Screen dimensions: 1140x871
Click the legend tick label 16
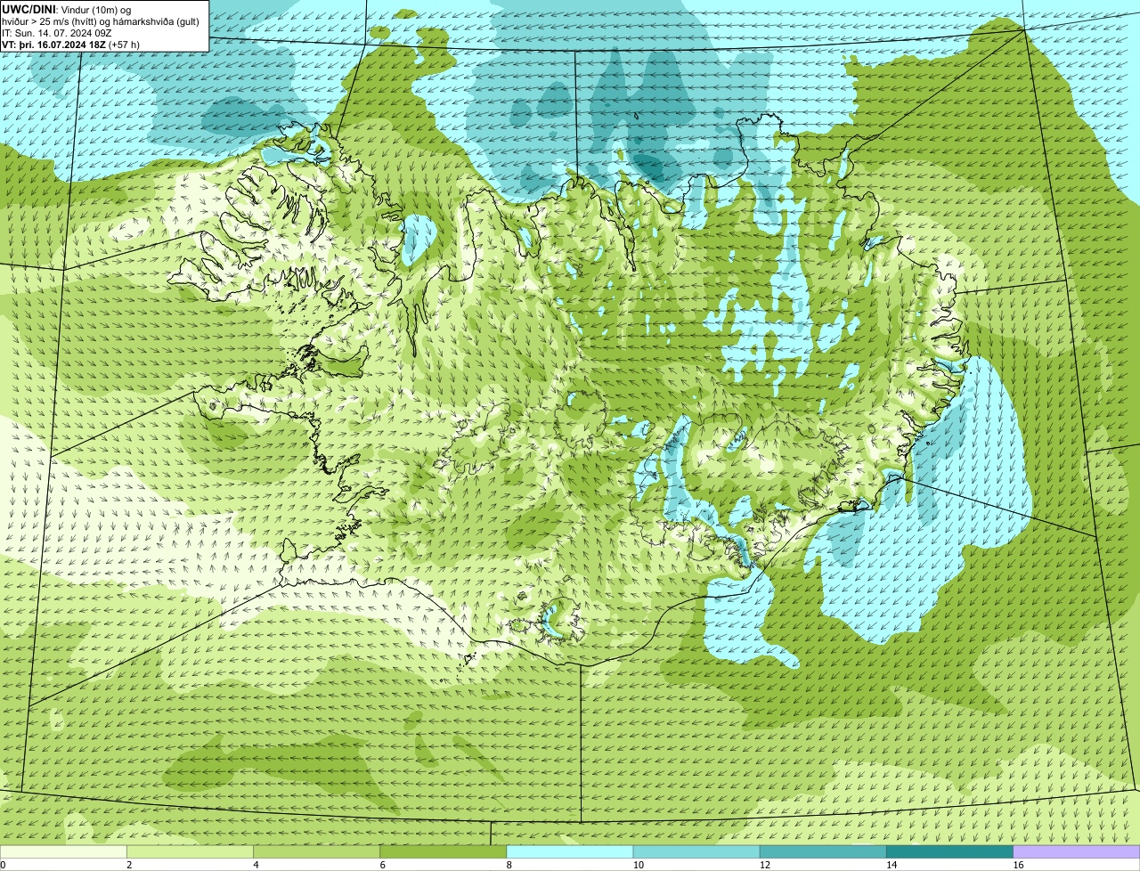(x=1018, y=865)
